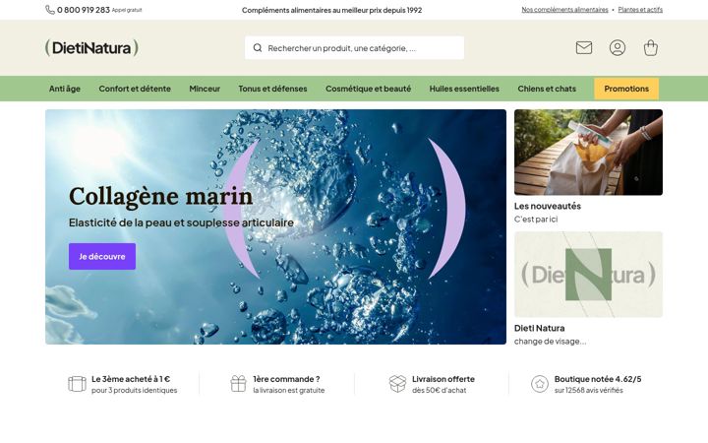Click la livraison est gratuite text
Screen dimensions: 708x443
tap(288, 390)
